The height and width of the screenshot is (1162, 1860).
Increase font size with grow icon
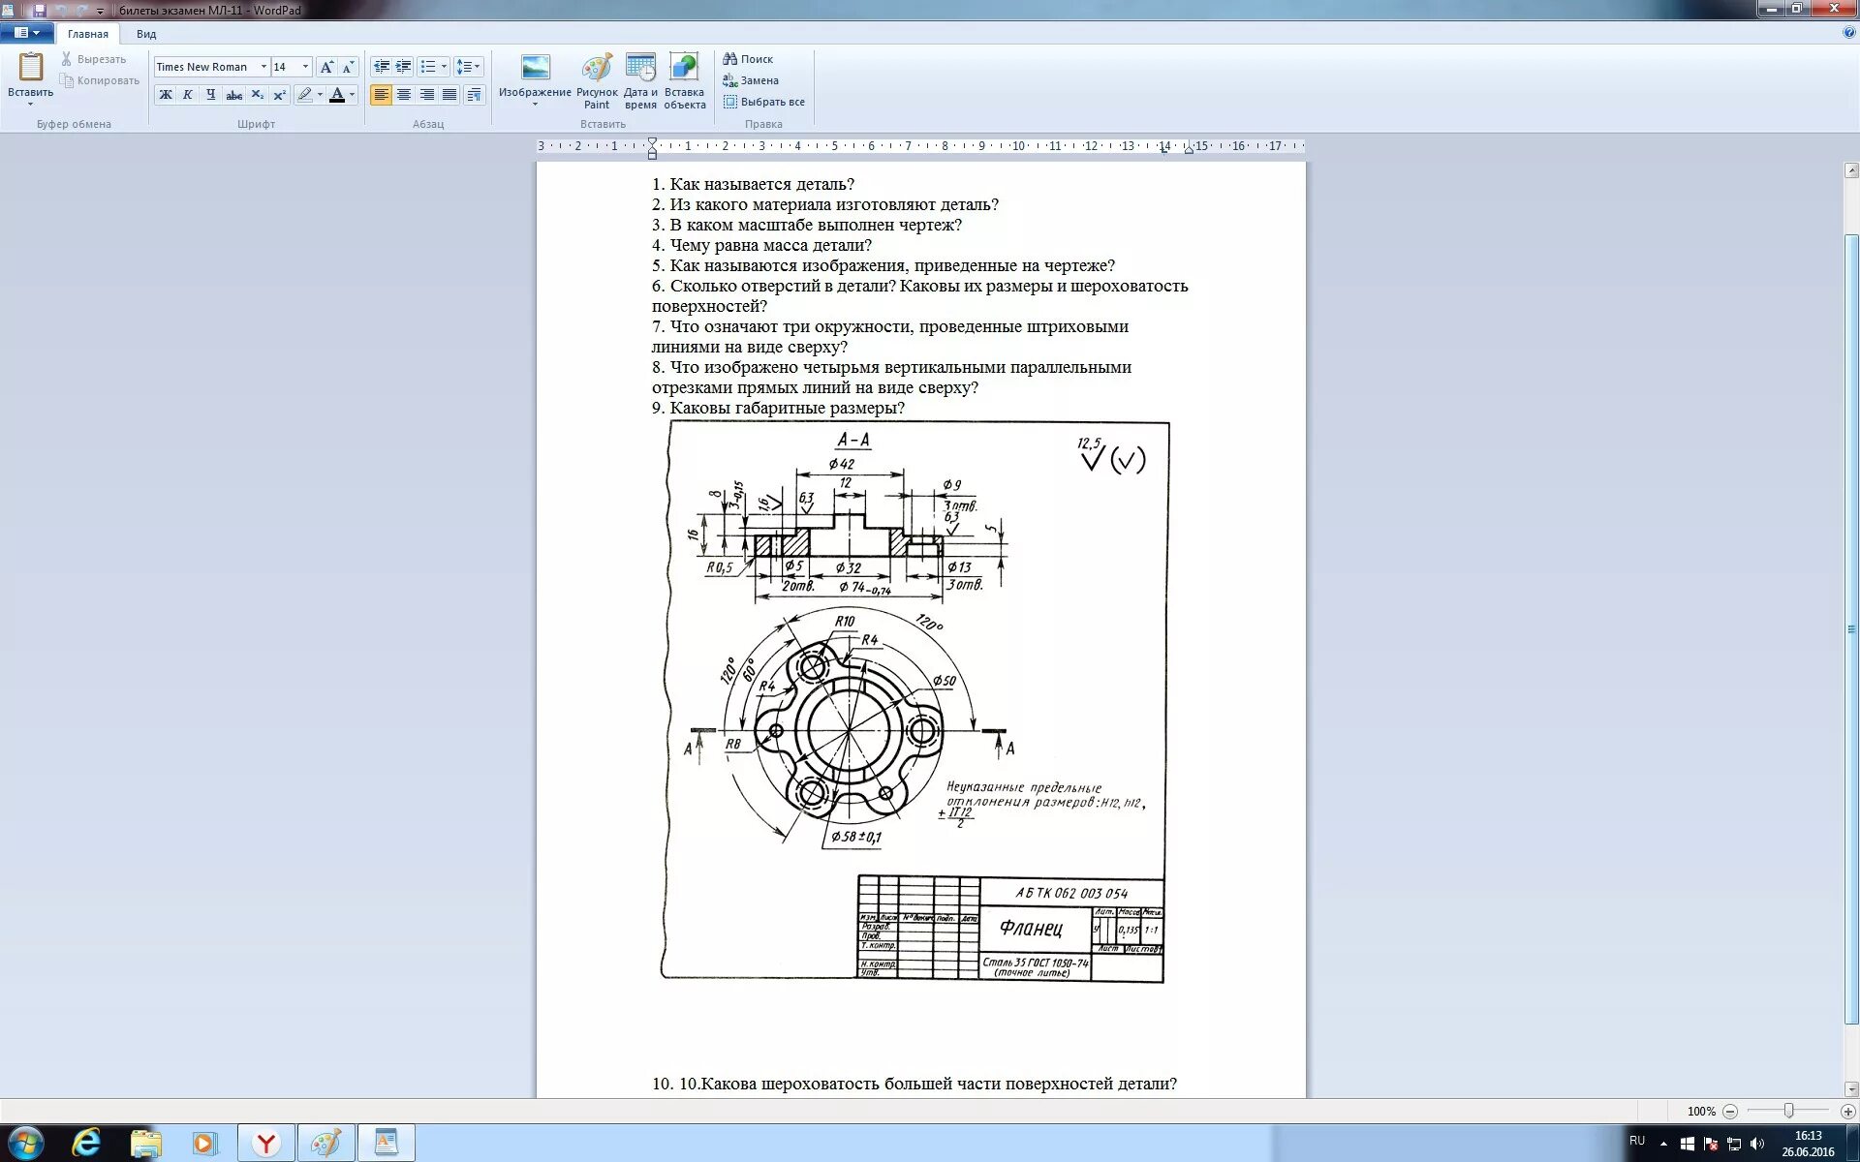pyautogui.click(x=326, y=67)
